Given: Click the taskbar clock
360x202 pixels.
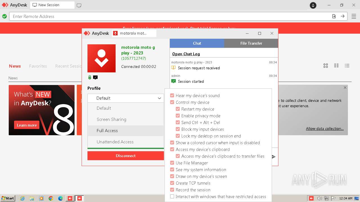Looking at the screenshot, I should 346,198.
